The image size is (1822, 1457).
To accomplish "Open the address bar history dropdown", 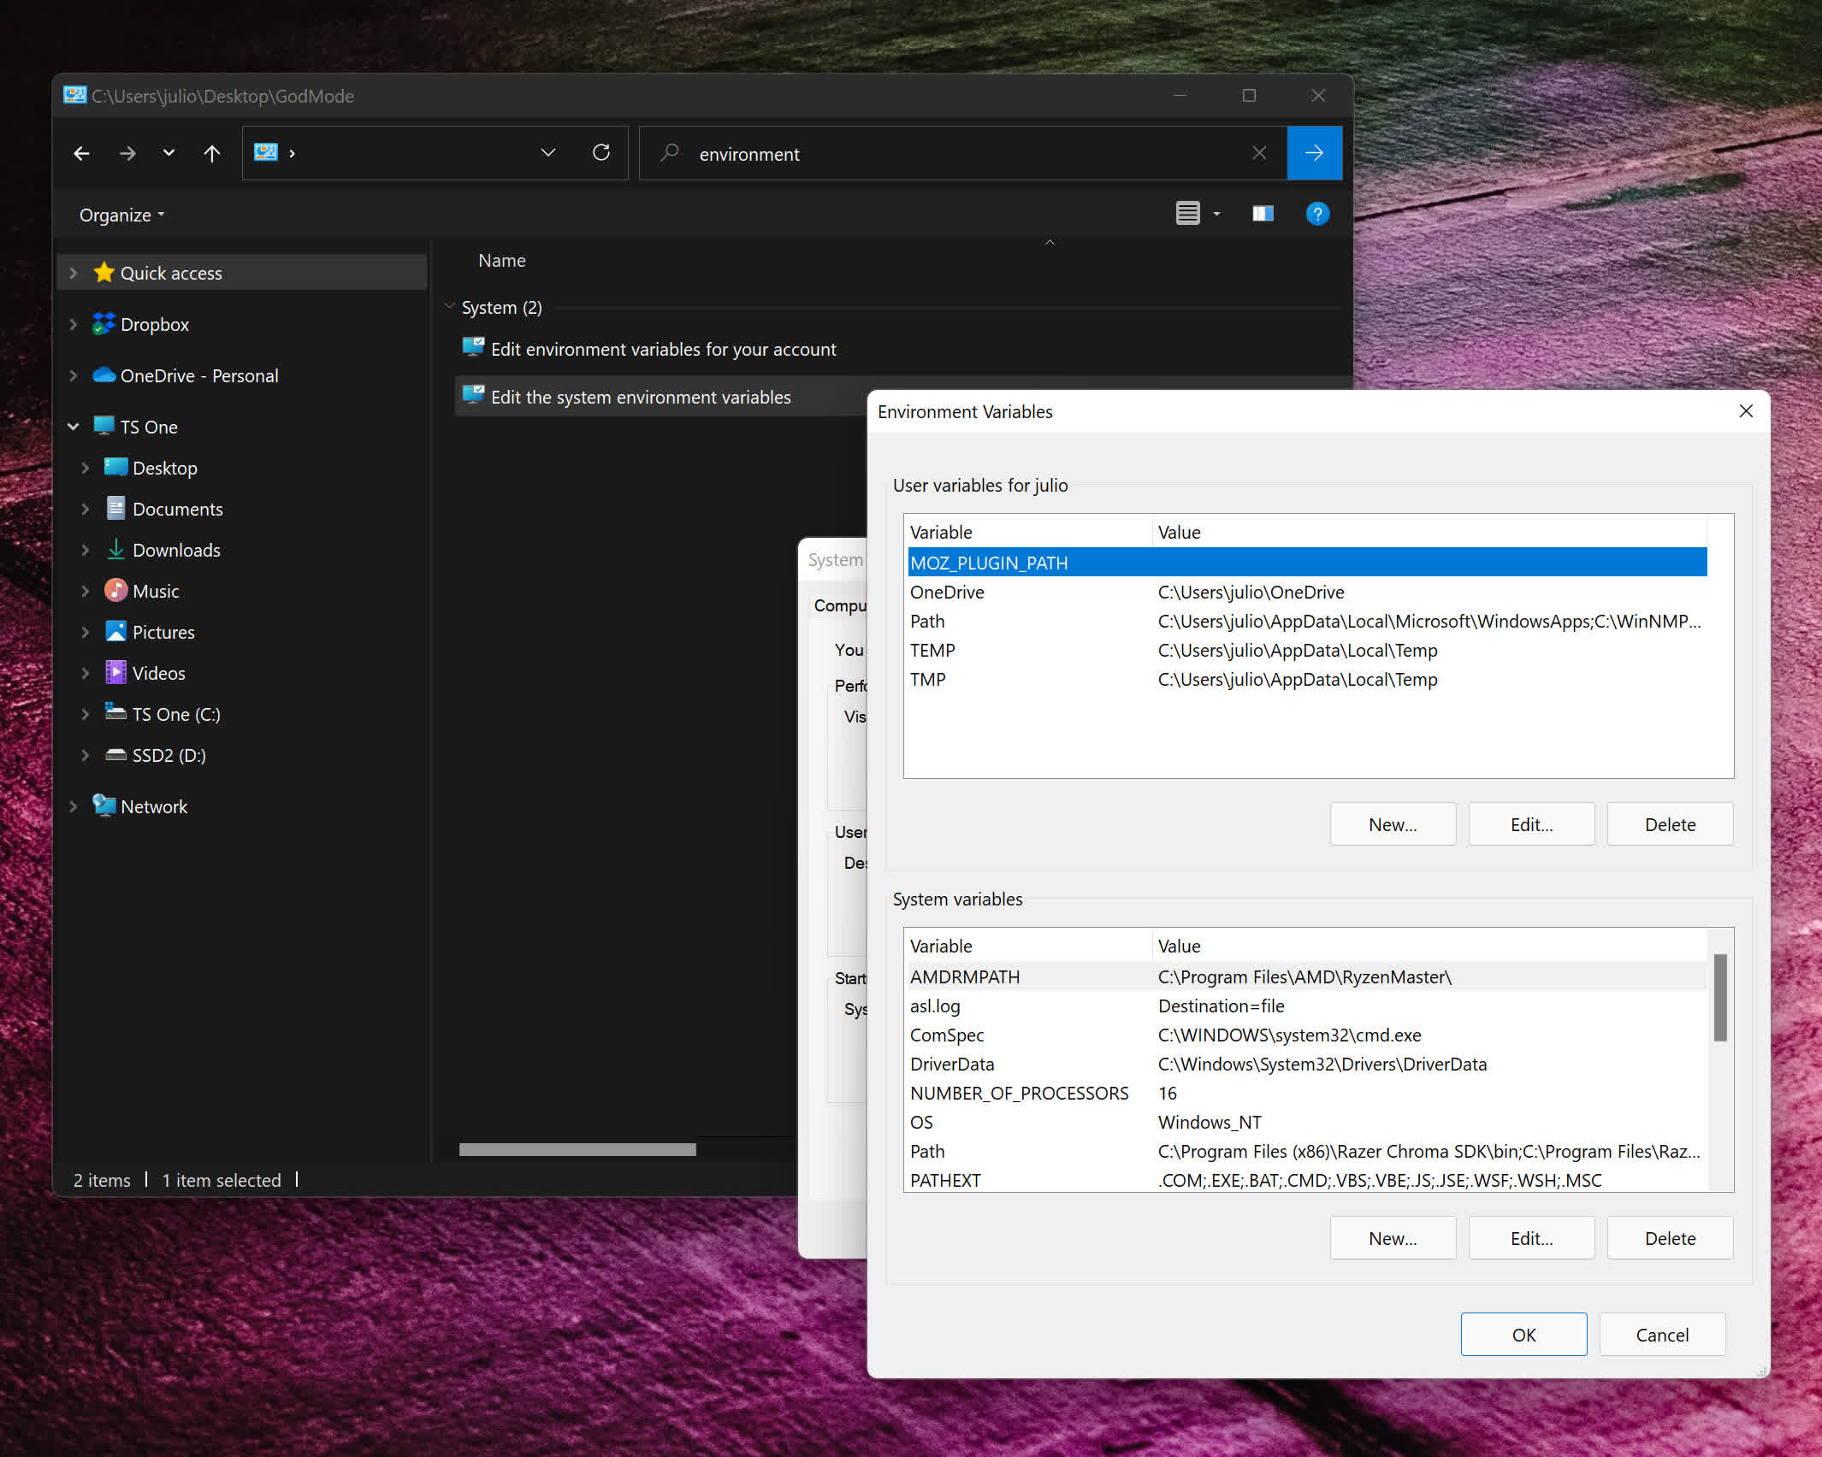I will coord(548,153).
